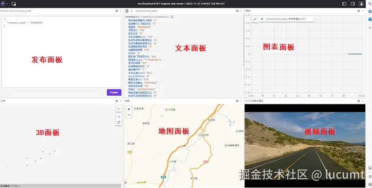Expand the app menu dropdown arrow

coord(7,4)
